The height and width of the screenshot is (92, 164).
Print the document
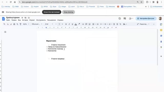pyautogui.click(x=14, y=24)
